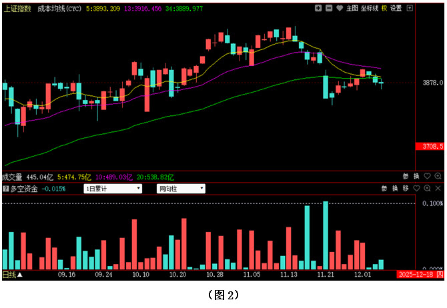
Task: Open the 1日累计 dropdown
Action: coord(112,189)
